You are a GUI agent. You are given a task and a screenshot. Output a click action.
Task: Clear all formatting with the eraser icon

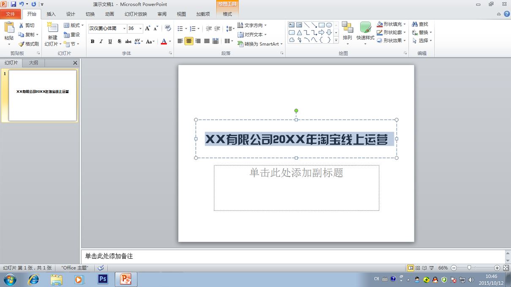pyautogui.click(x=168, y=28)
